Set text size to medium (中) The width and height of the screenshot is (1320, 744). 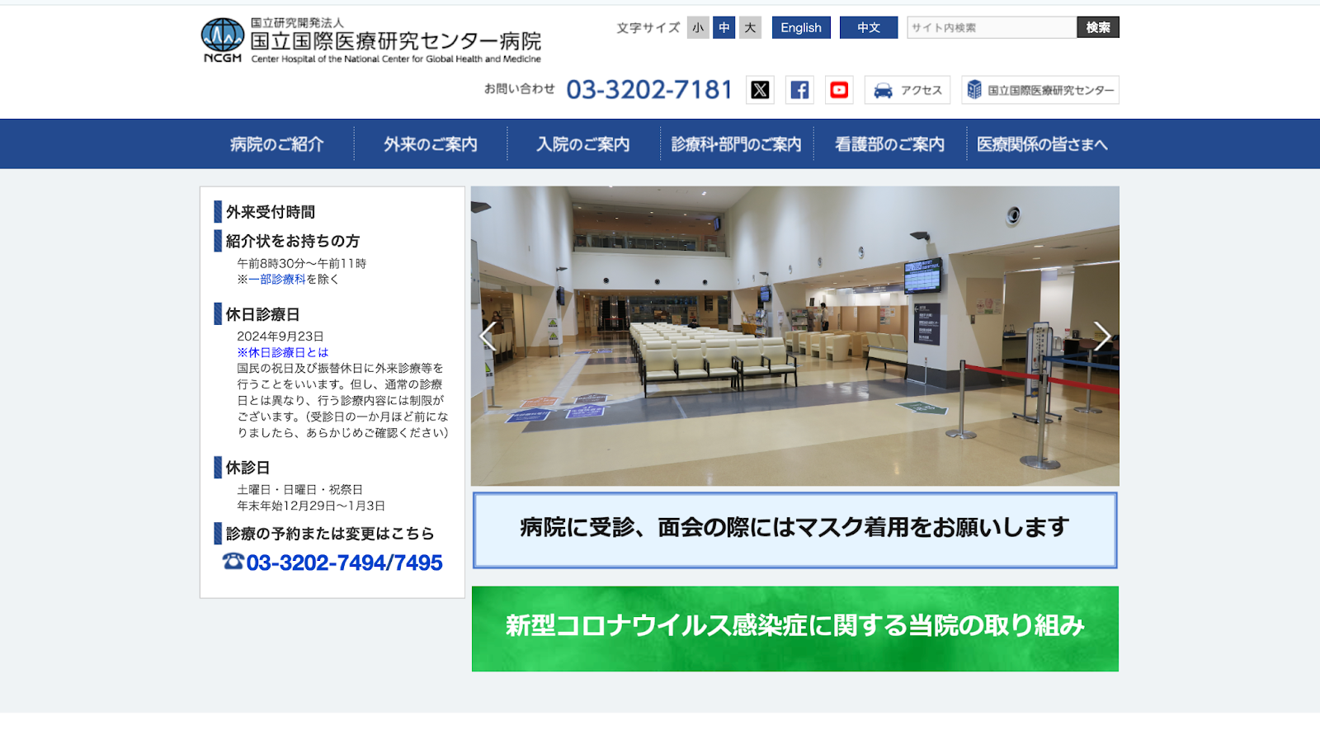point(724,28)
